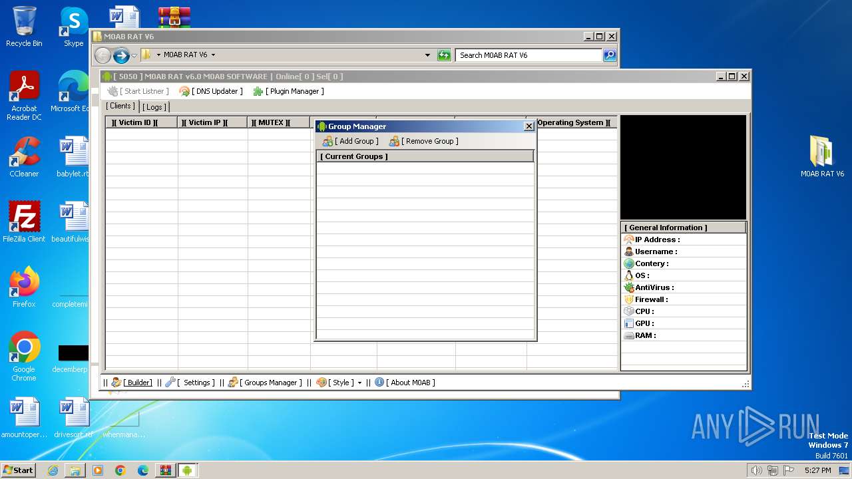852x479 pixels.
Task: Click Add Group in Group Manager
Action: (350, 141)
